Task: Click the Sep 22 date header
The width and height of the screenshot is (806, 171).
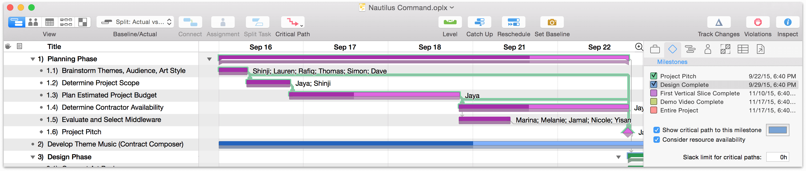Action: click(599, 47)
